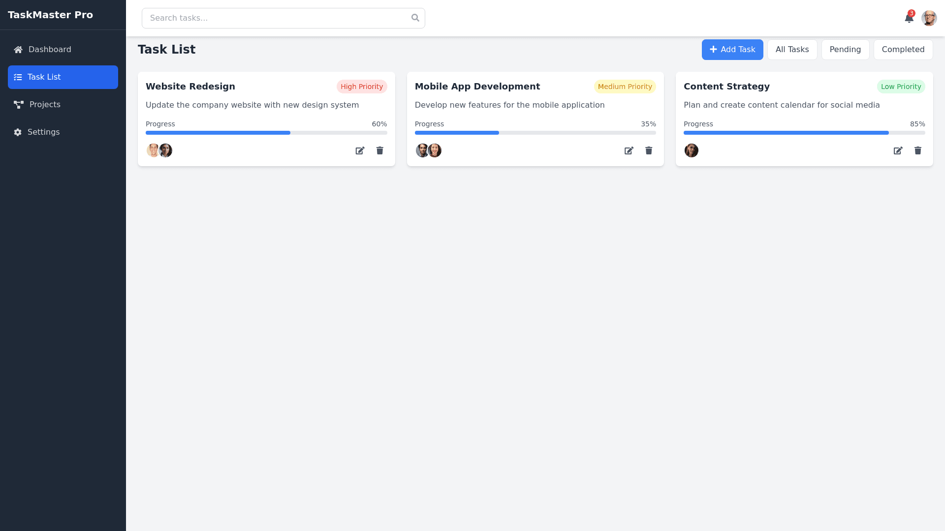Delete the Website Redesign task
Image resolution: width=945 pixels, height=531 pixels.
[379, 150]
